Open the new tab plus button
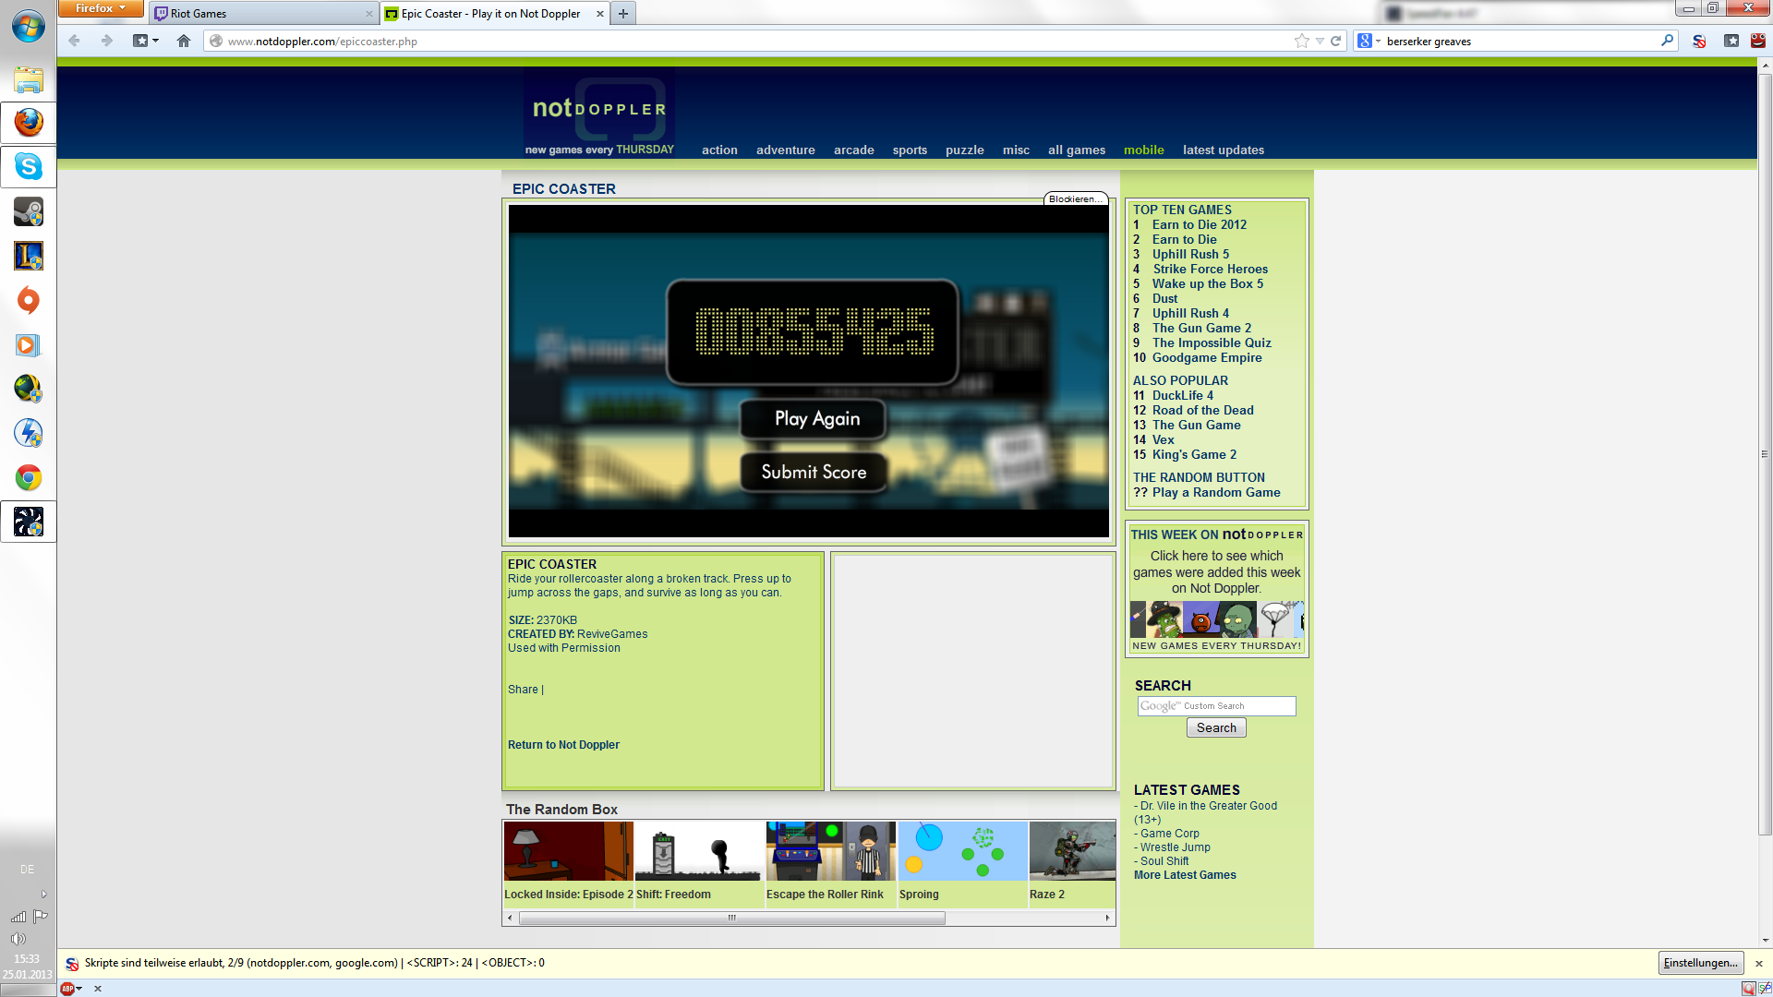The height and width of the screenshot is (997, 1773). tap(623, 13)
